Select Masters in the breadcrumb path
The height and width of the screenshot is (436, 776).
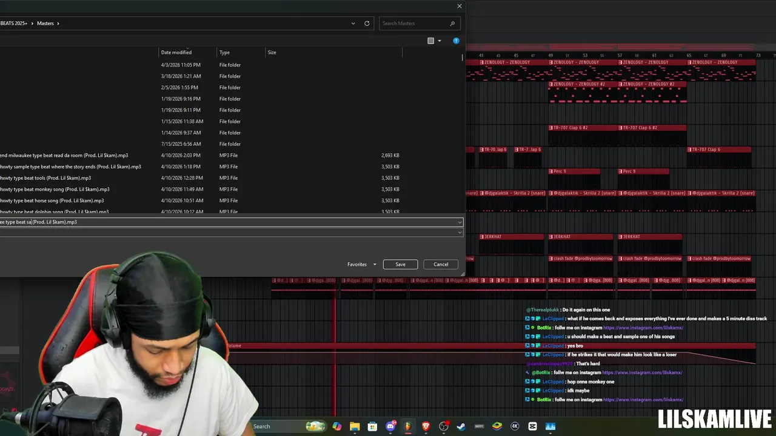click(x=45, y=23)
